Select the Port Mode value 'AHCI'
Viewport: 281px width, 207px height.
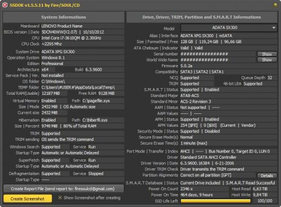coord(185,151)
